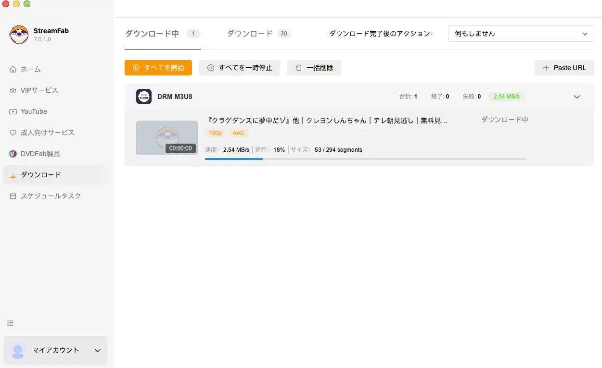
Task: Open DVDFab製品 in the sidebar
Action: click(55, 154)
